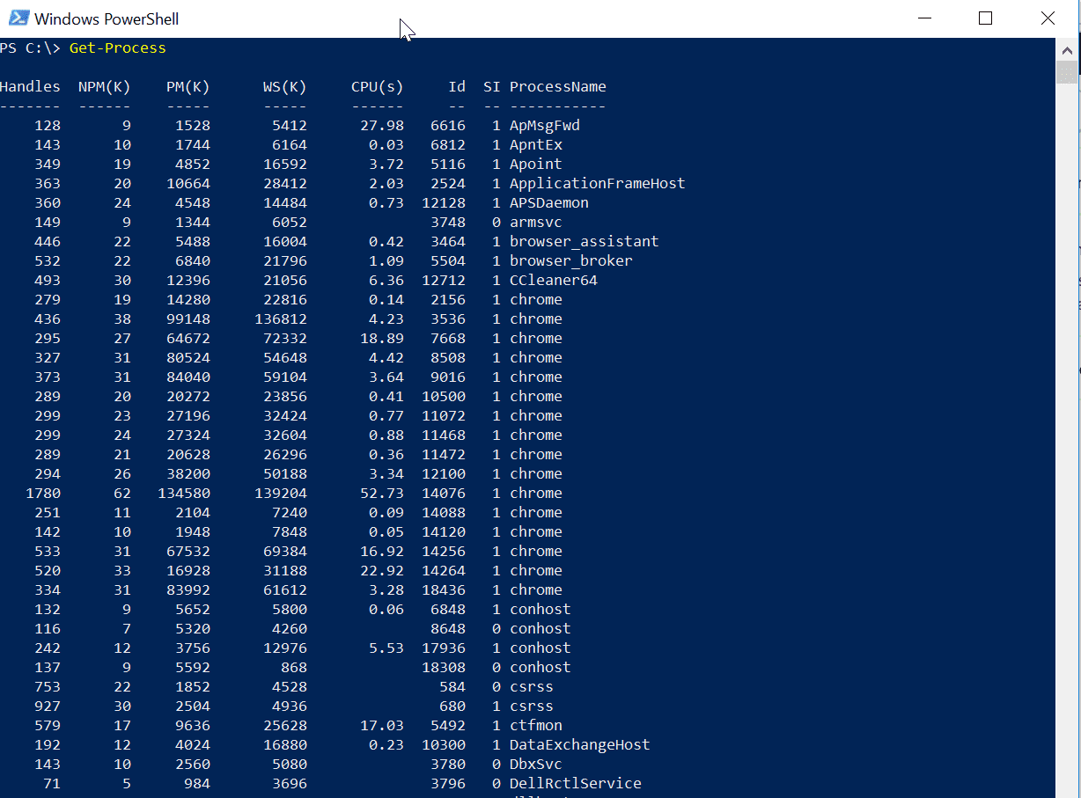Viewport: 1081px width, 798px height.
Task: Click the csrss process with Id 584
Action: tap(531, 686)
